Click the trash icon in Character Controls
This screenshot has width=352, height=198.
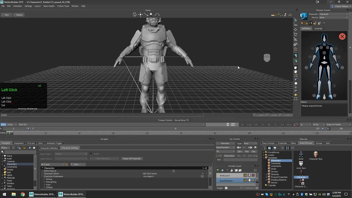[324, 23]
